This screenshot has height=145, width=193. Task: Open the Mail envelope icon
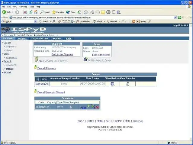[86, 12]
